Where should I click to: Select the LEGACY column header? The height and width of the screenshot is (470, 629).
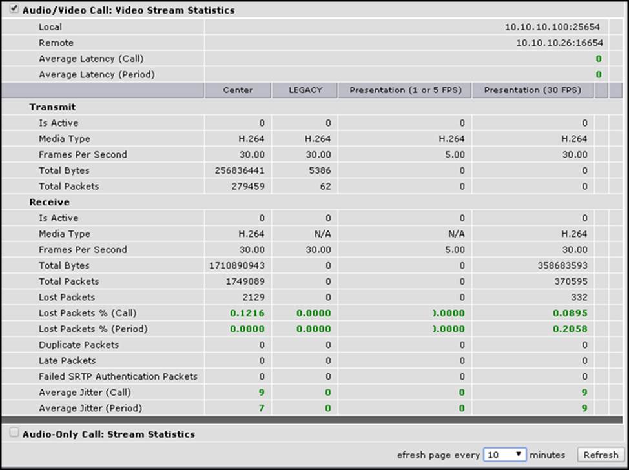point(305,90)
